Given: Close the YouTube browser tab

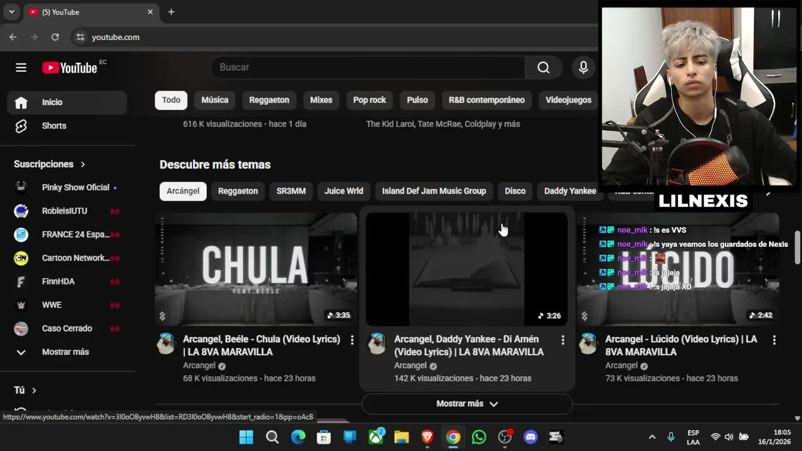Looking at the screenshot, I should point(150,12).
